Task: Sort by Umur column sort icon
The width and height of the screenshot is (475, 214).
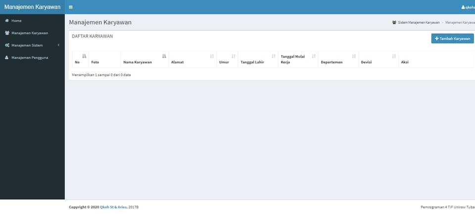Action: click(x=234, y=56)
